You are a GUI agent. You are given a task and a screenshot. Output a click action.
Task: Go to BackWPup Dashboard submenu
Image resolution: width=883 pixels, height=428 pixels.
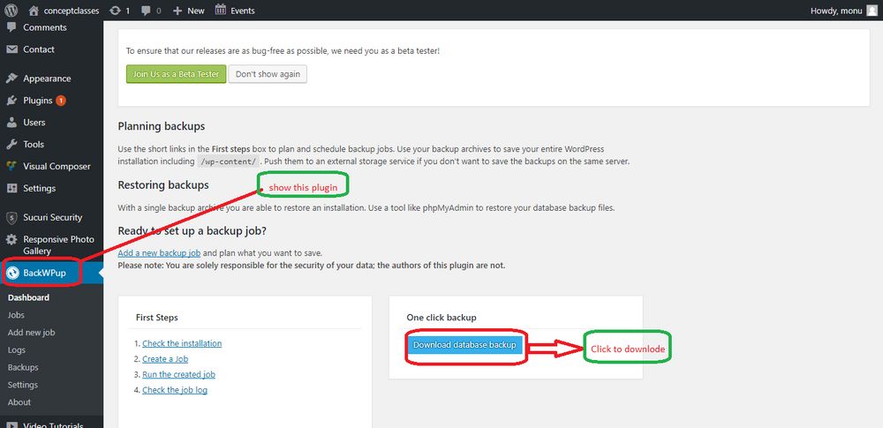point(29,297)
